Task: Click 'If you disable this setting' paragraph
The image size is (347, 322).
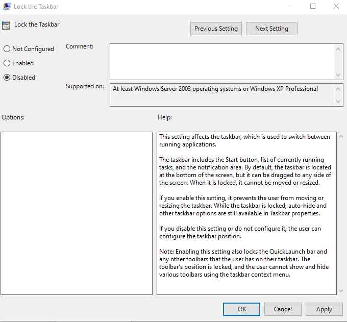Action: pyautogui.click(x=240, y=232)
